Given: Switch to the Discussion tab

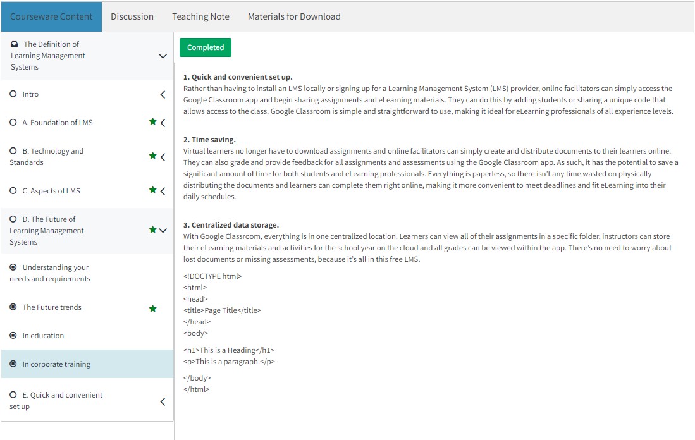Looking at the screenshot, I should tap(132, 16).
